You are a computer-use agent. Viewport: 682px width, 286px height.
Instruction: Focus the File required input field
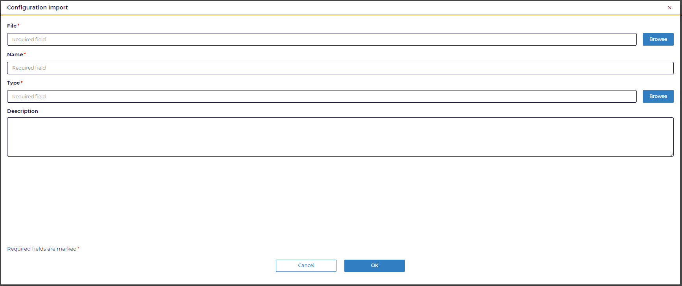(322, 39)
